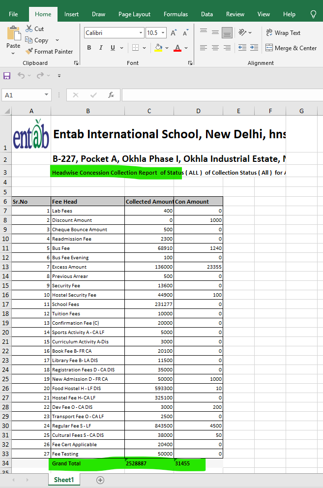Open text orientation options

(245, 32)
